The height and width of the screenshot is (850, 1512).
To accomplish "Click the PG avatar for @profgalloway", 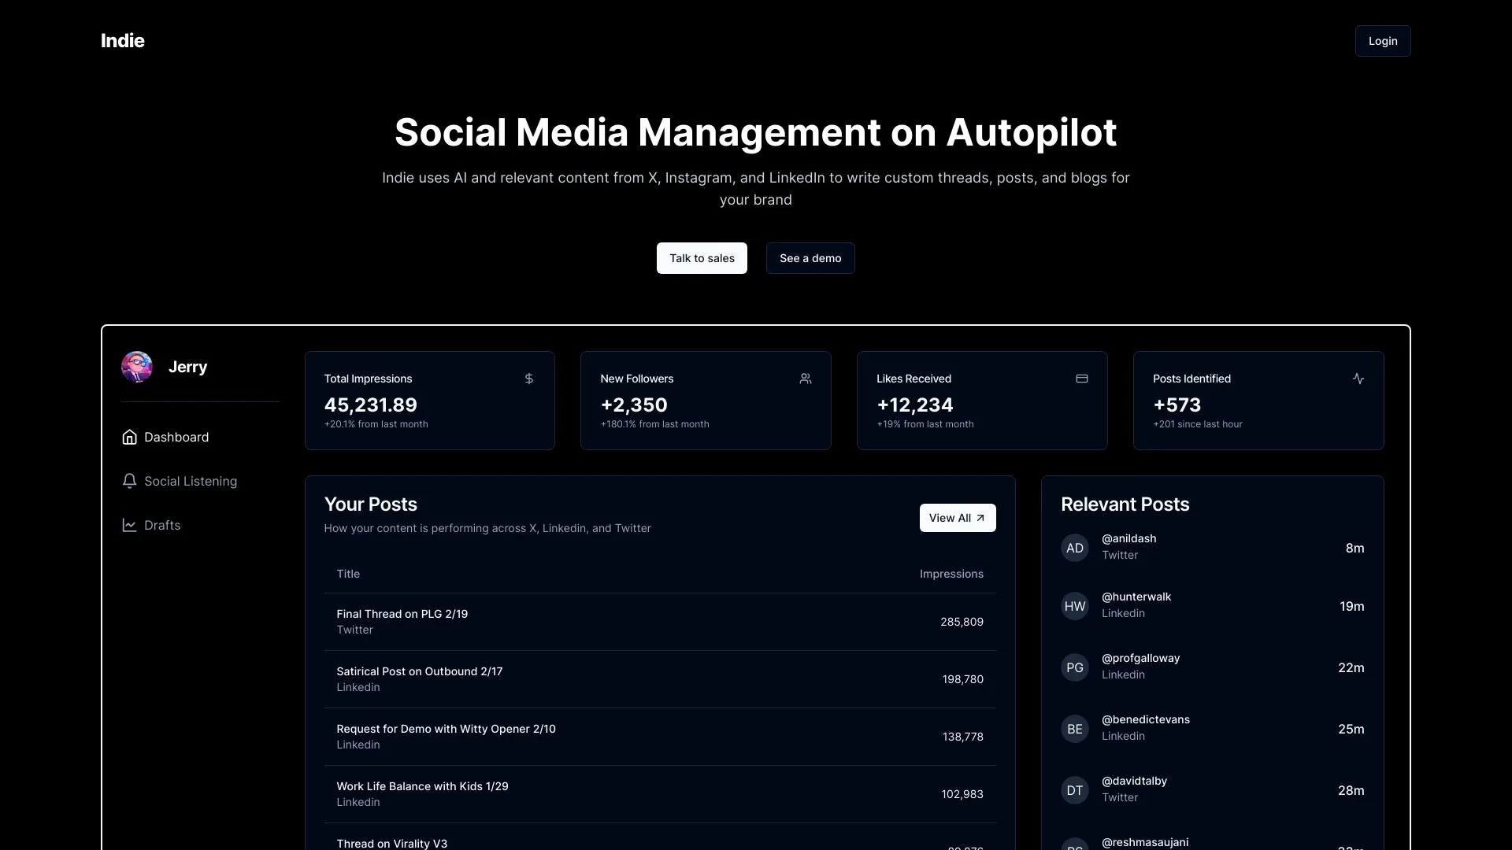I will 1074,667.
